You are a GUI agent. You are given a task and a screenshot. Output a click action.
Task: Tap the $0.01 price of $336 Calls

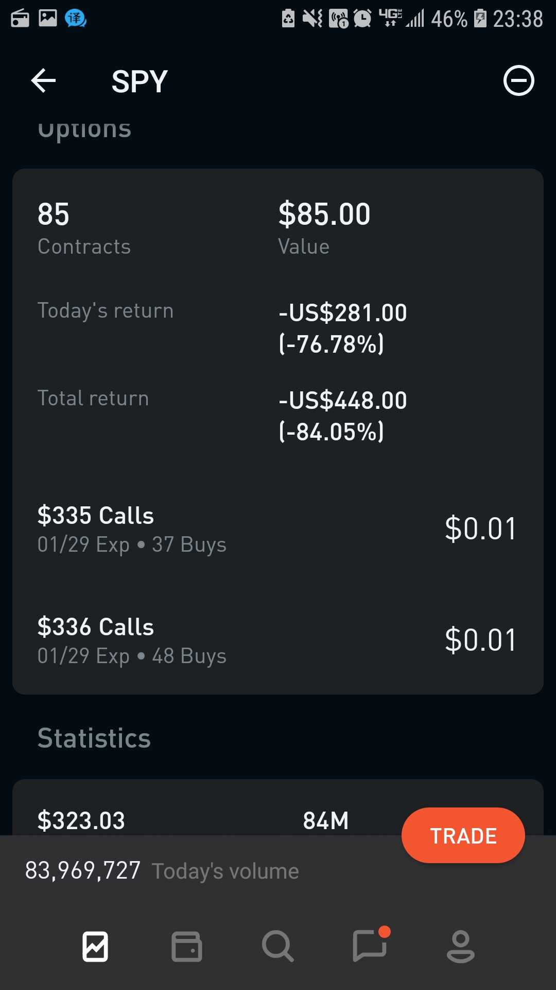coord(480,640)
